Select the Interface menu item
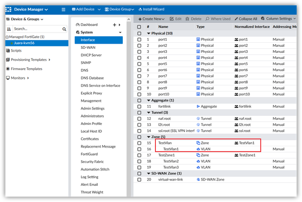 click(x=99, y=40)
